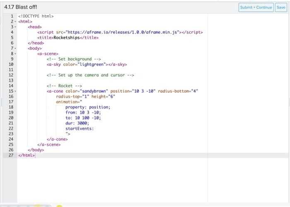Image resolution: width=290 pixels, height=207 pixels.
Task: Click the closing </body> tag
Action: 36,150
